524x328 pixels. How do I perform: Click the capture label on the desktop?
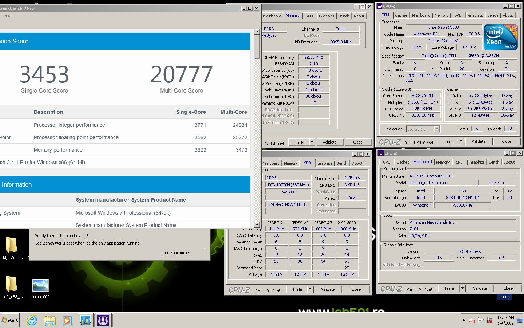(504, 297)
